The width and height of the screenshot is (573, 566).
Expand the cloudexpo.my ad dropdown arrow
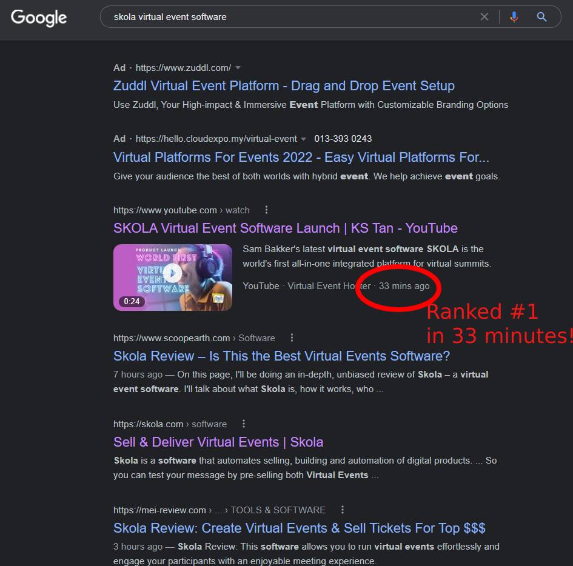tap(303, 139)
